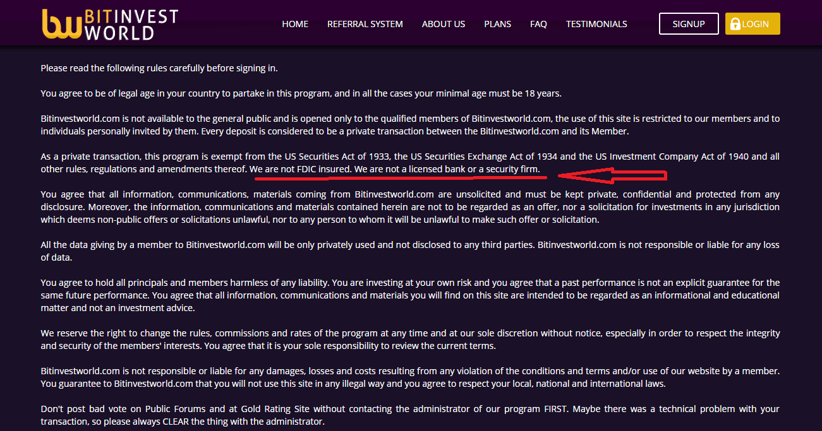Viewport: 822px width, 431px height.
Task: View the investment PLANS
Action: (498, 24)
